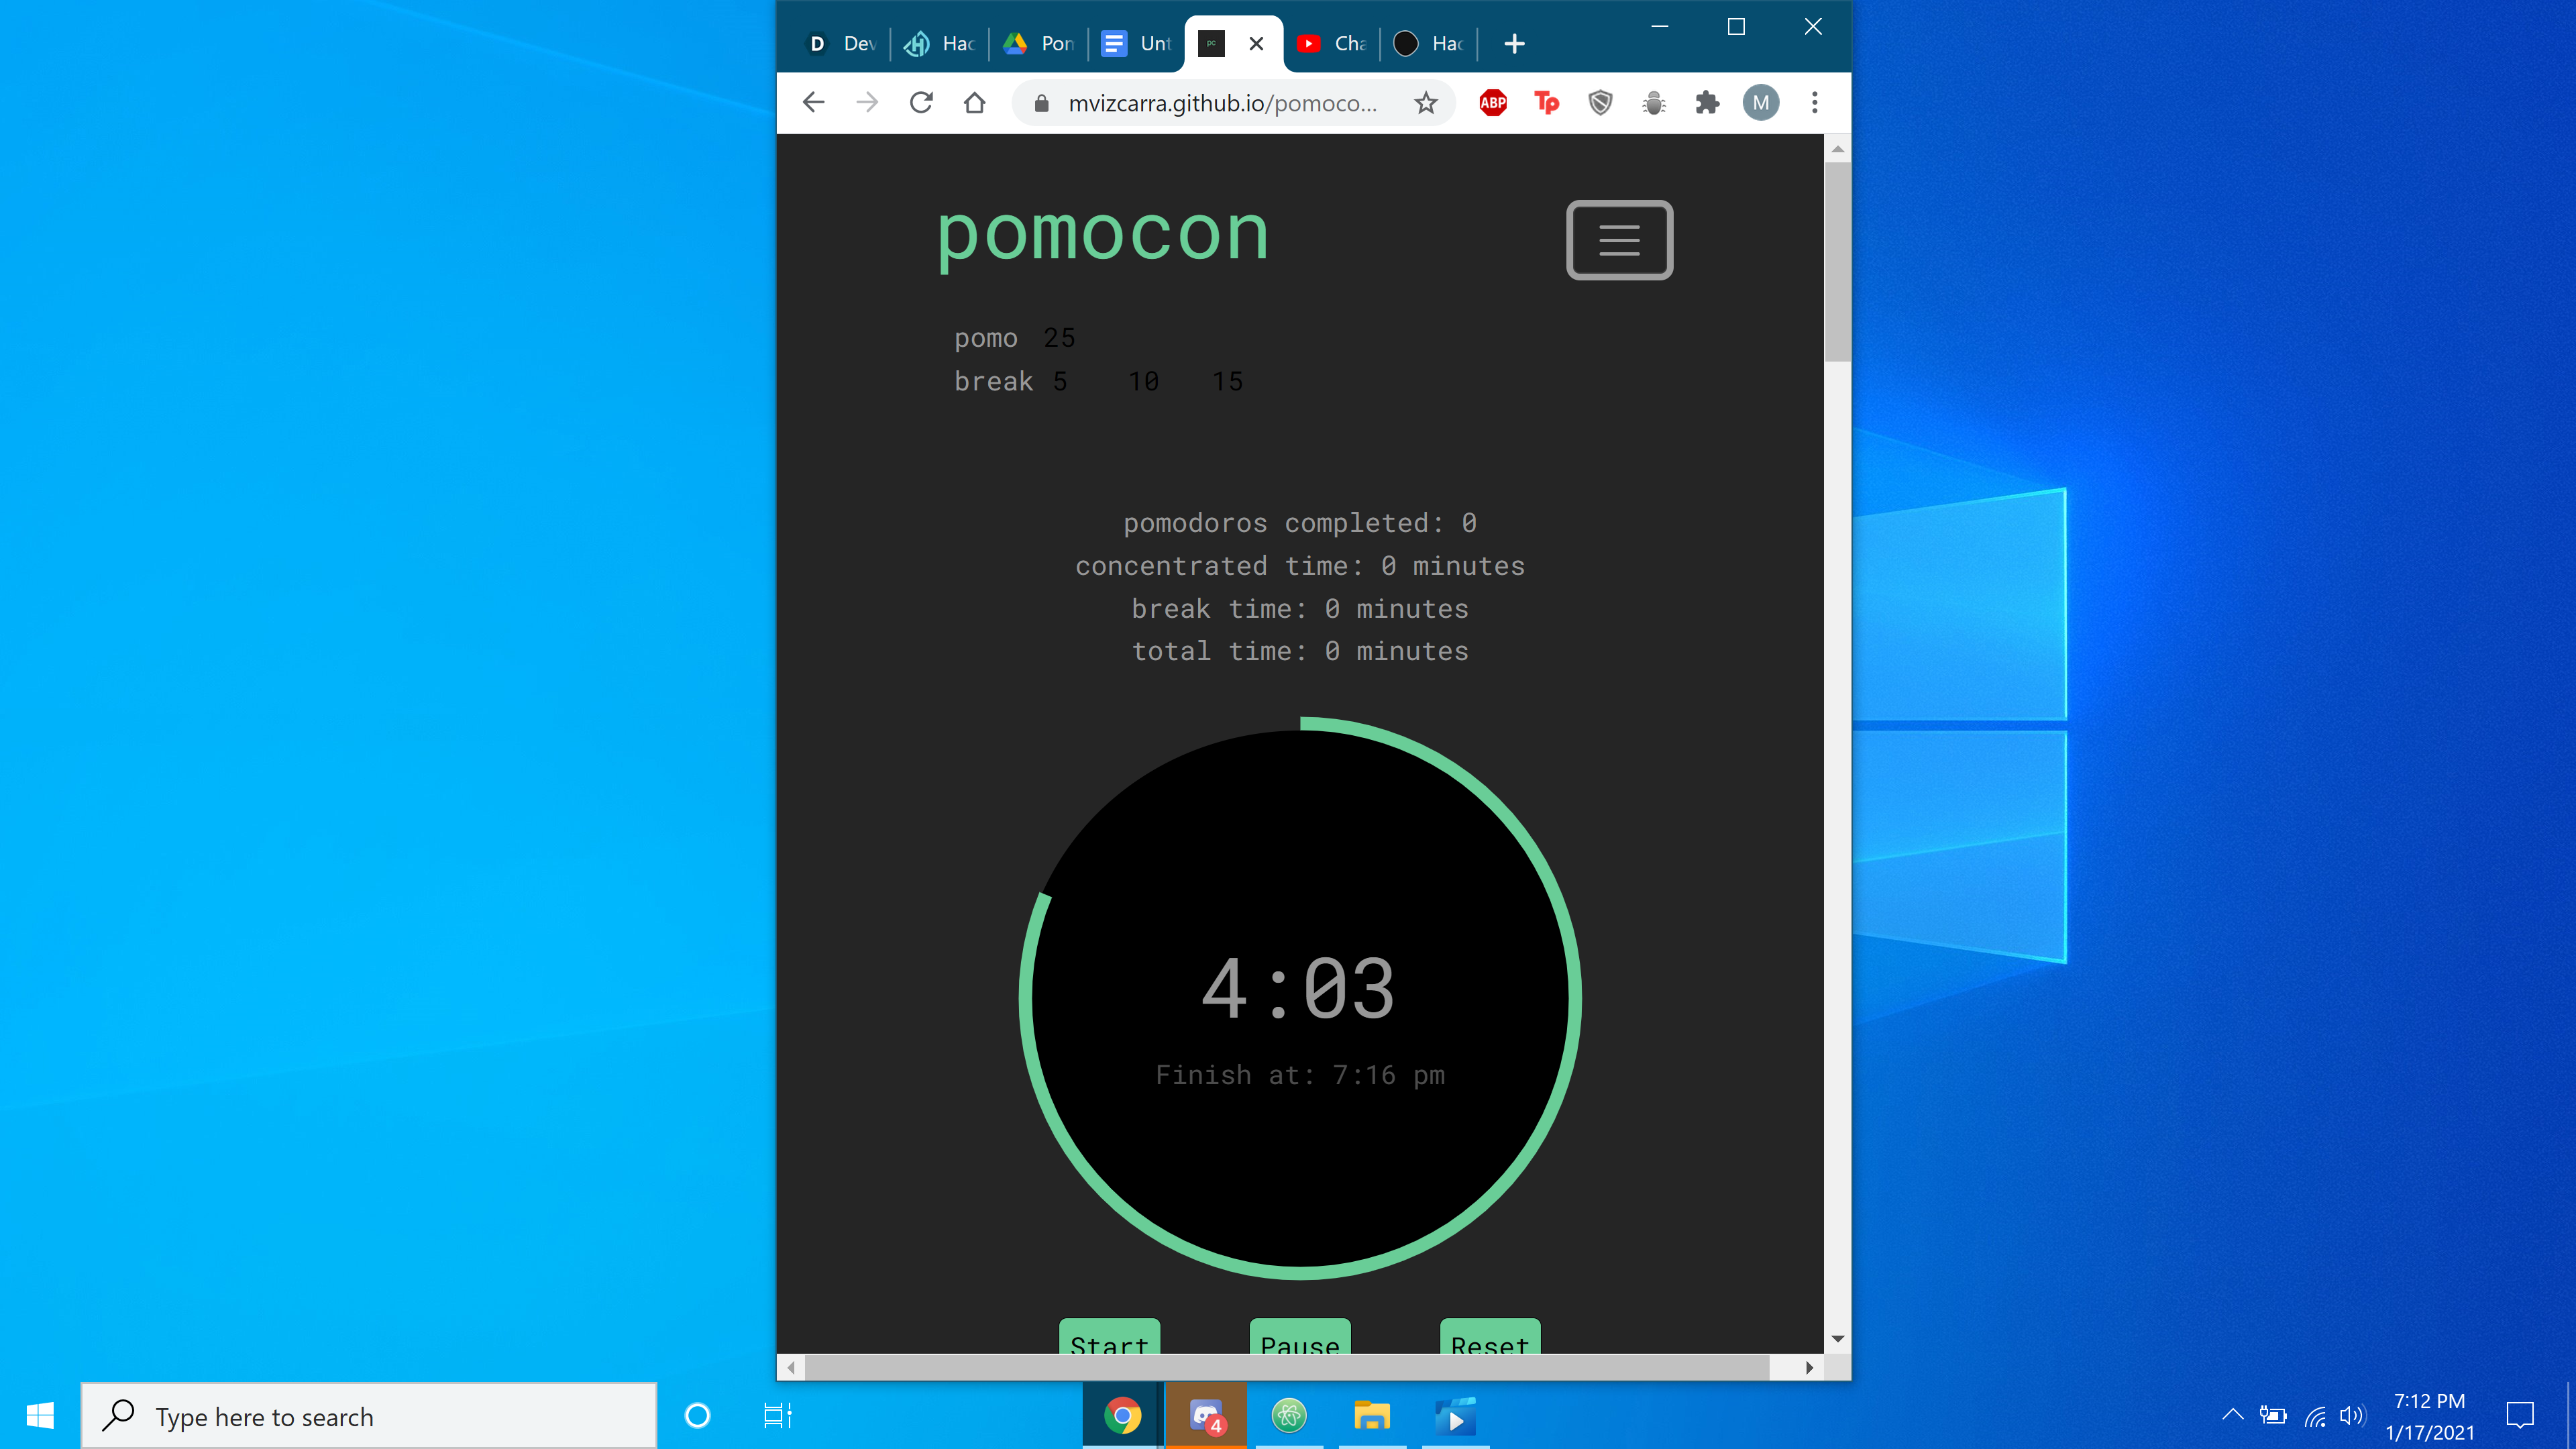Click the AdBlock Plus extension icon
Viewport: 2576px width, 1449px height.
click(x=1492, y=103)
